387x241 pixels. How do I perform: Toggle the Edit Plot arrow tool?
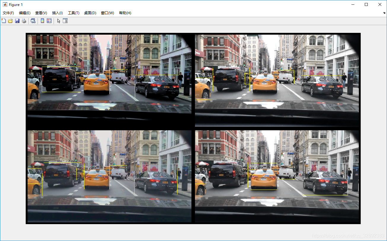59,21
